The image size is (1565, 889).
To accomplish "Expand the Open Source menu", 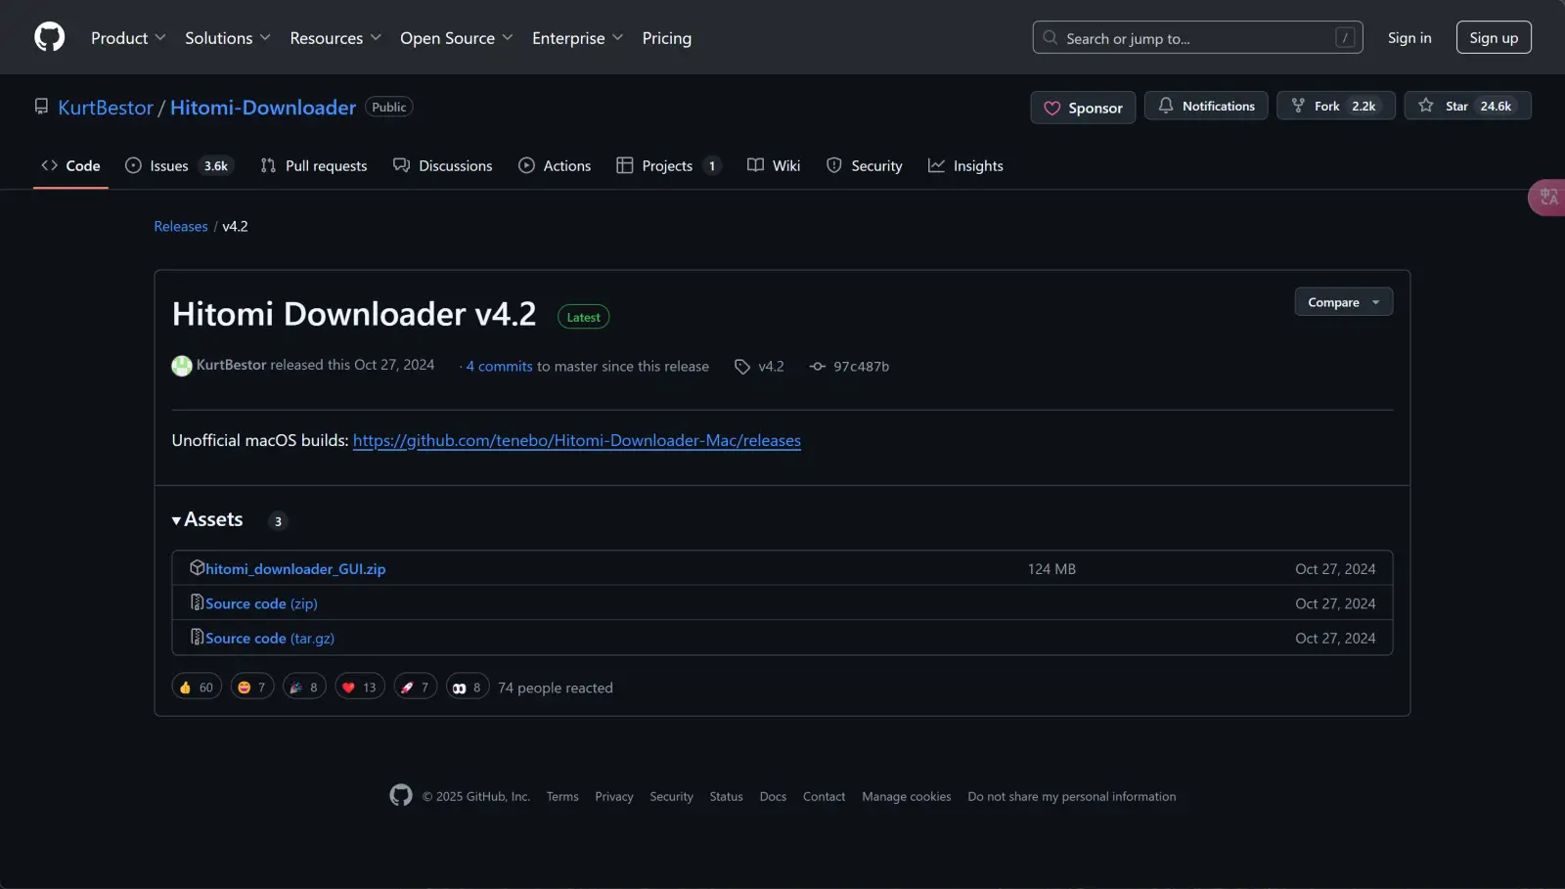I will 456,38.
